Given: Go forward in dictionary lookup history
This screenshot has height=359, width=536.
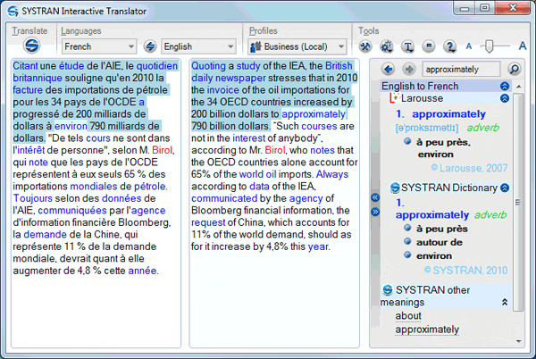Looking at the screenshot, I should (409, 70).
